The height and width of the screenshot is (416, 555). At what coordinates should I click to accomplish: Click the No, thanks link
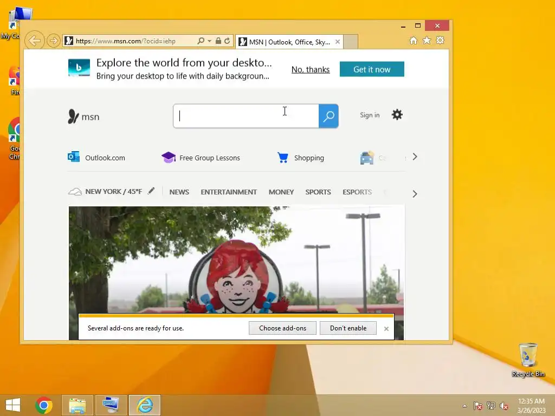click(x=311, y=69)
